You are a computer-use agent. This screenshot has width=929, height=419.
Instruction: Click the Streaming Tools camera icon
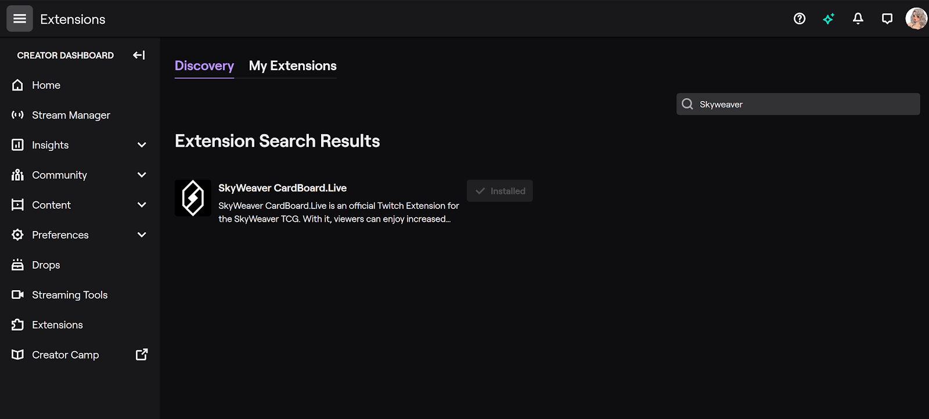pos(18,295)
